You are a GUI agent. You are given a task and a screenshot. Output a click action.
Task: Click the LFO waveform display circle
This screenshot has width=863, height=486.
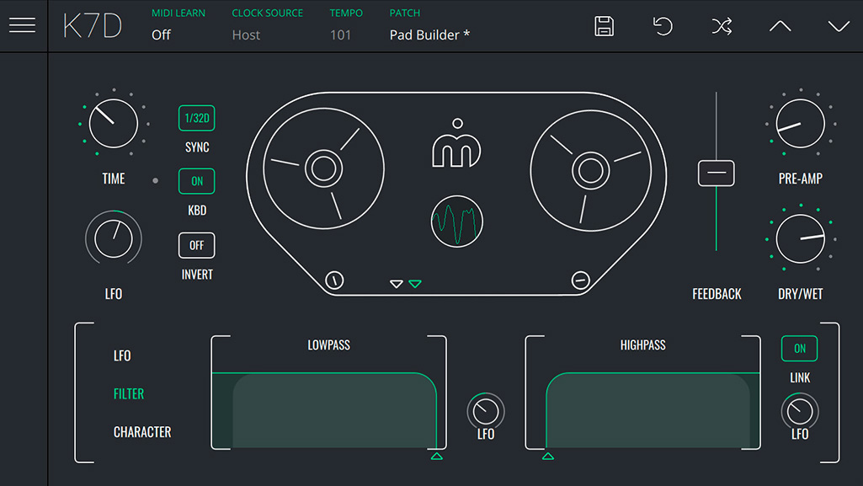click(457, 222)
